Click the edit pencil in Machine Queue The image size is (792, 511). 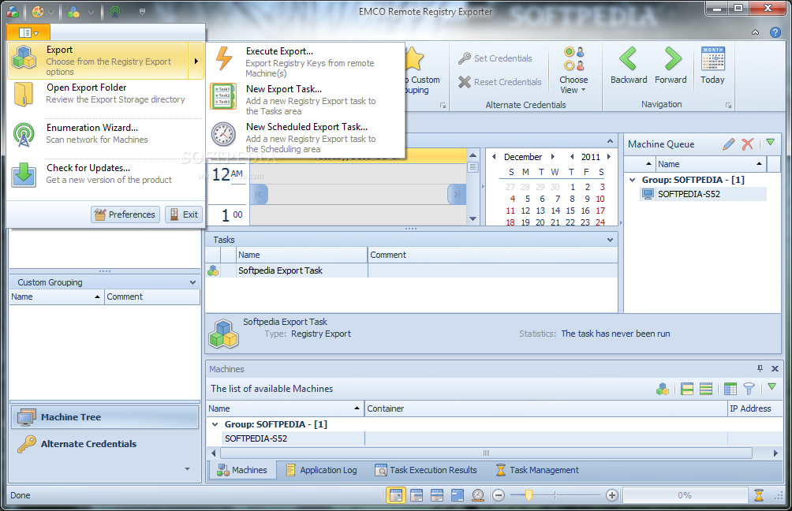[x=728, y=144]
